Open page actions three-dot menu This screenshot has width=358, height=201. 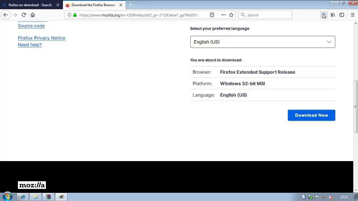(x=223, y=15)
